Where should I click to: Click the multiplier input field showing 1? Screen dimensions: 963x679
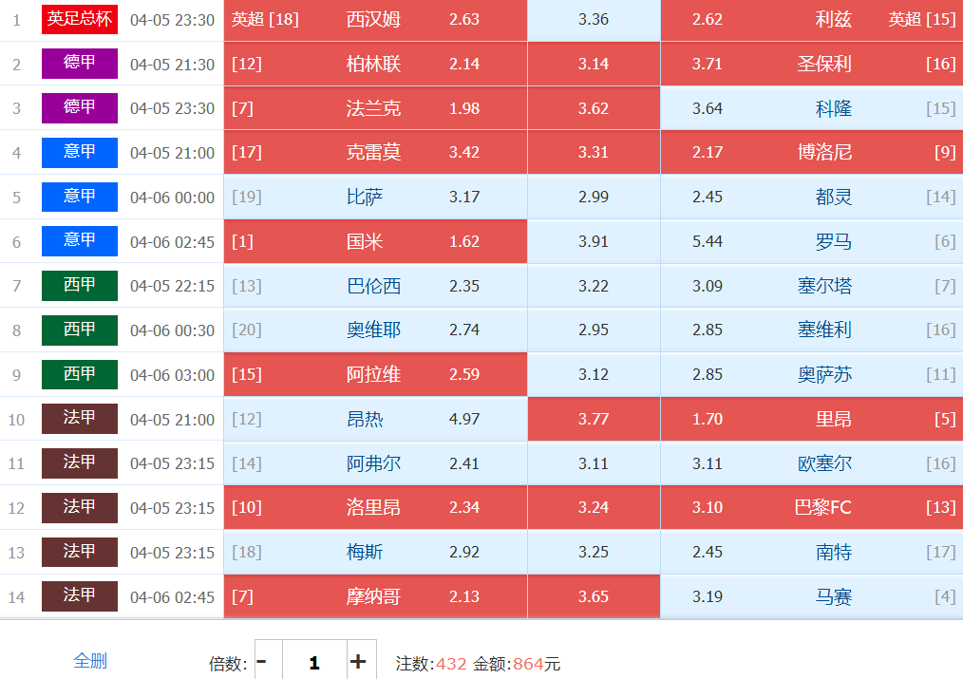pos(313,662)
